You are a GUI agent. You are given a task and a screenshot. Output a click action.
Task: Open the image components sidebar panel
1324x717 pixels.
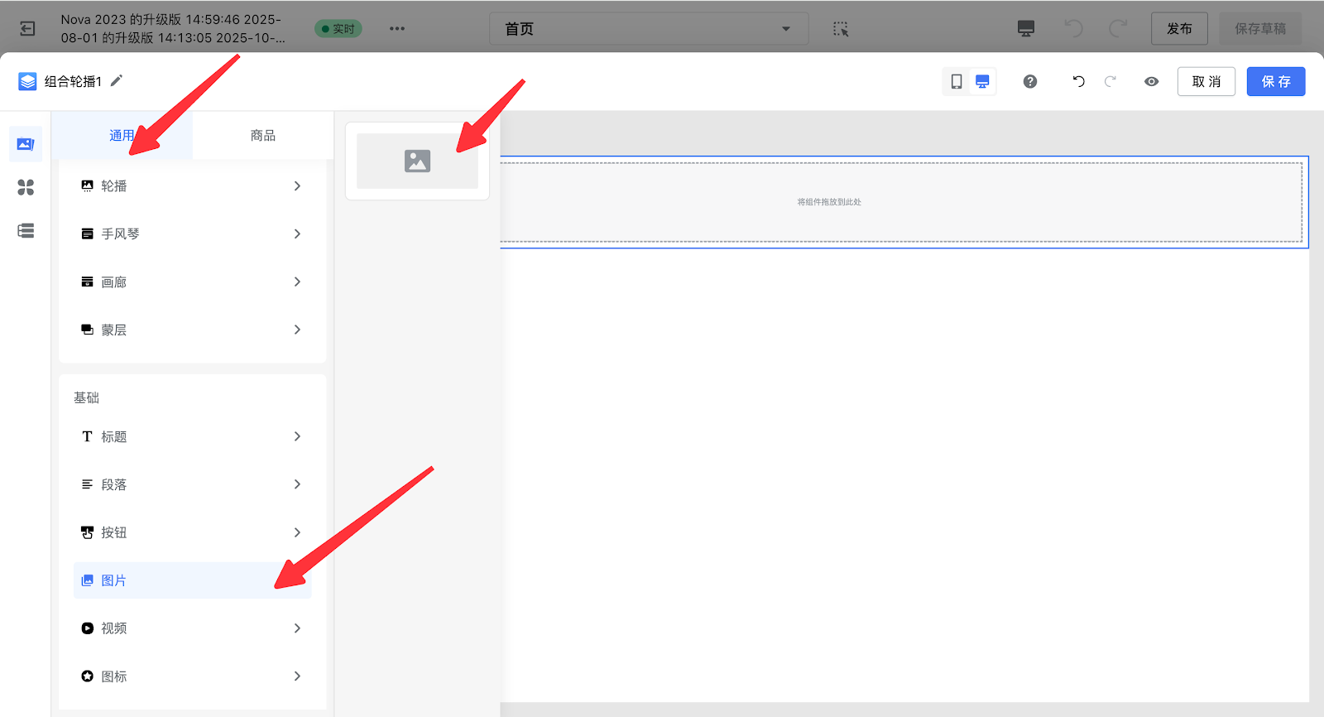(x=26, y=144)
